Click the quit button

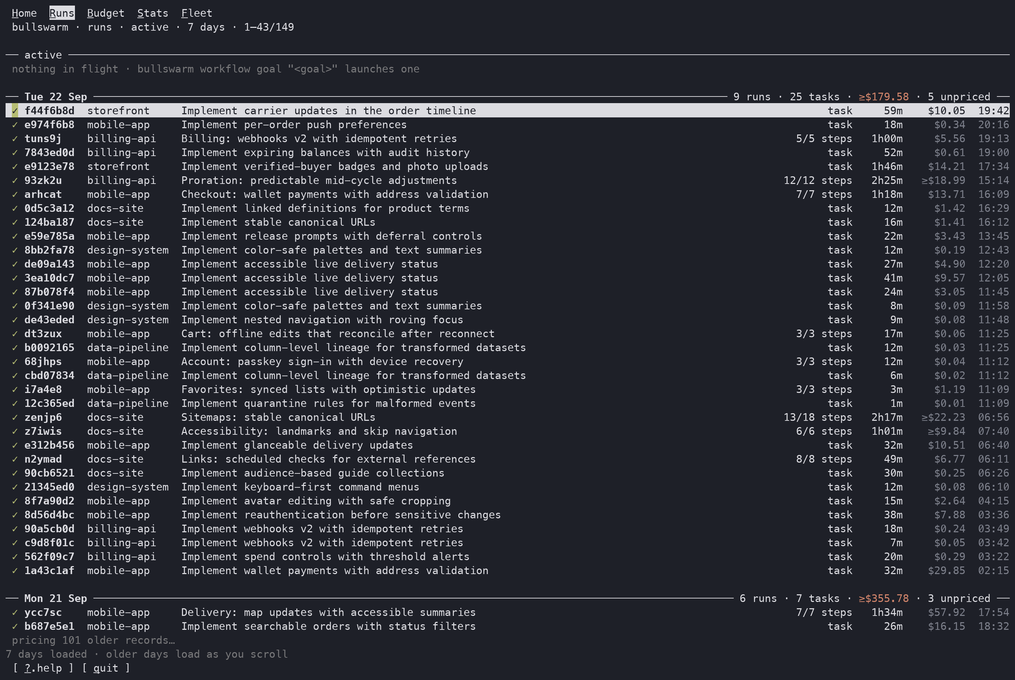(x=106, y=668)
